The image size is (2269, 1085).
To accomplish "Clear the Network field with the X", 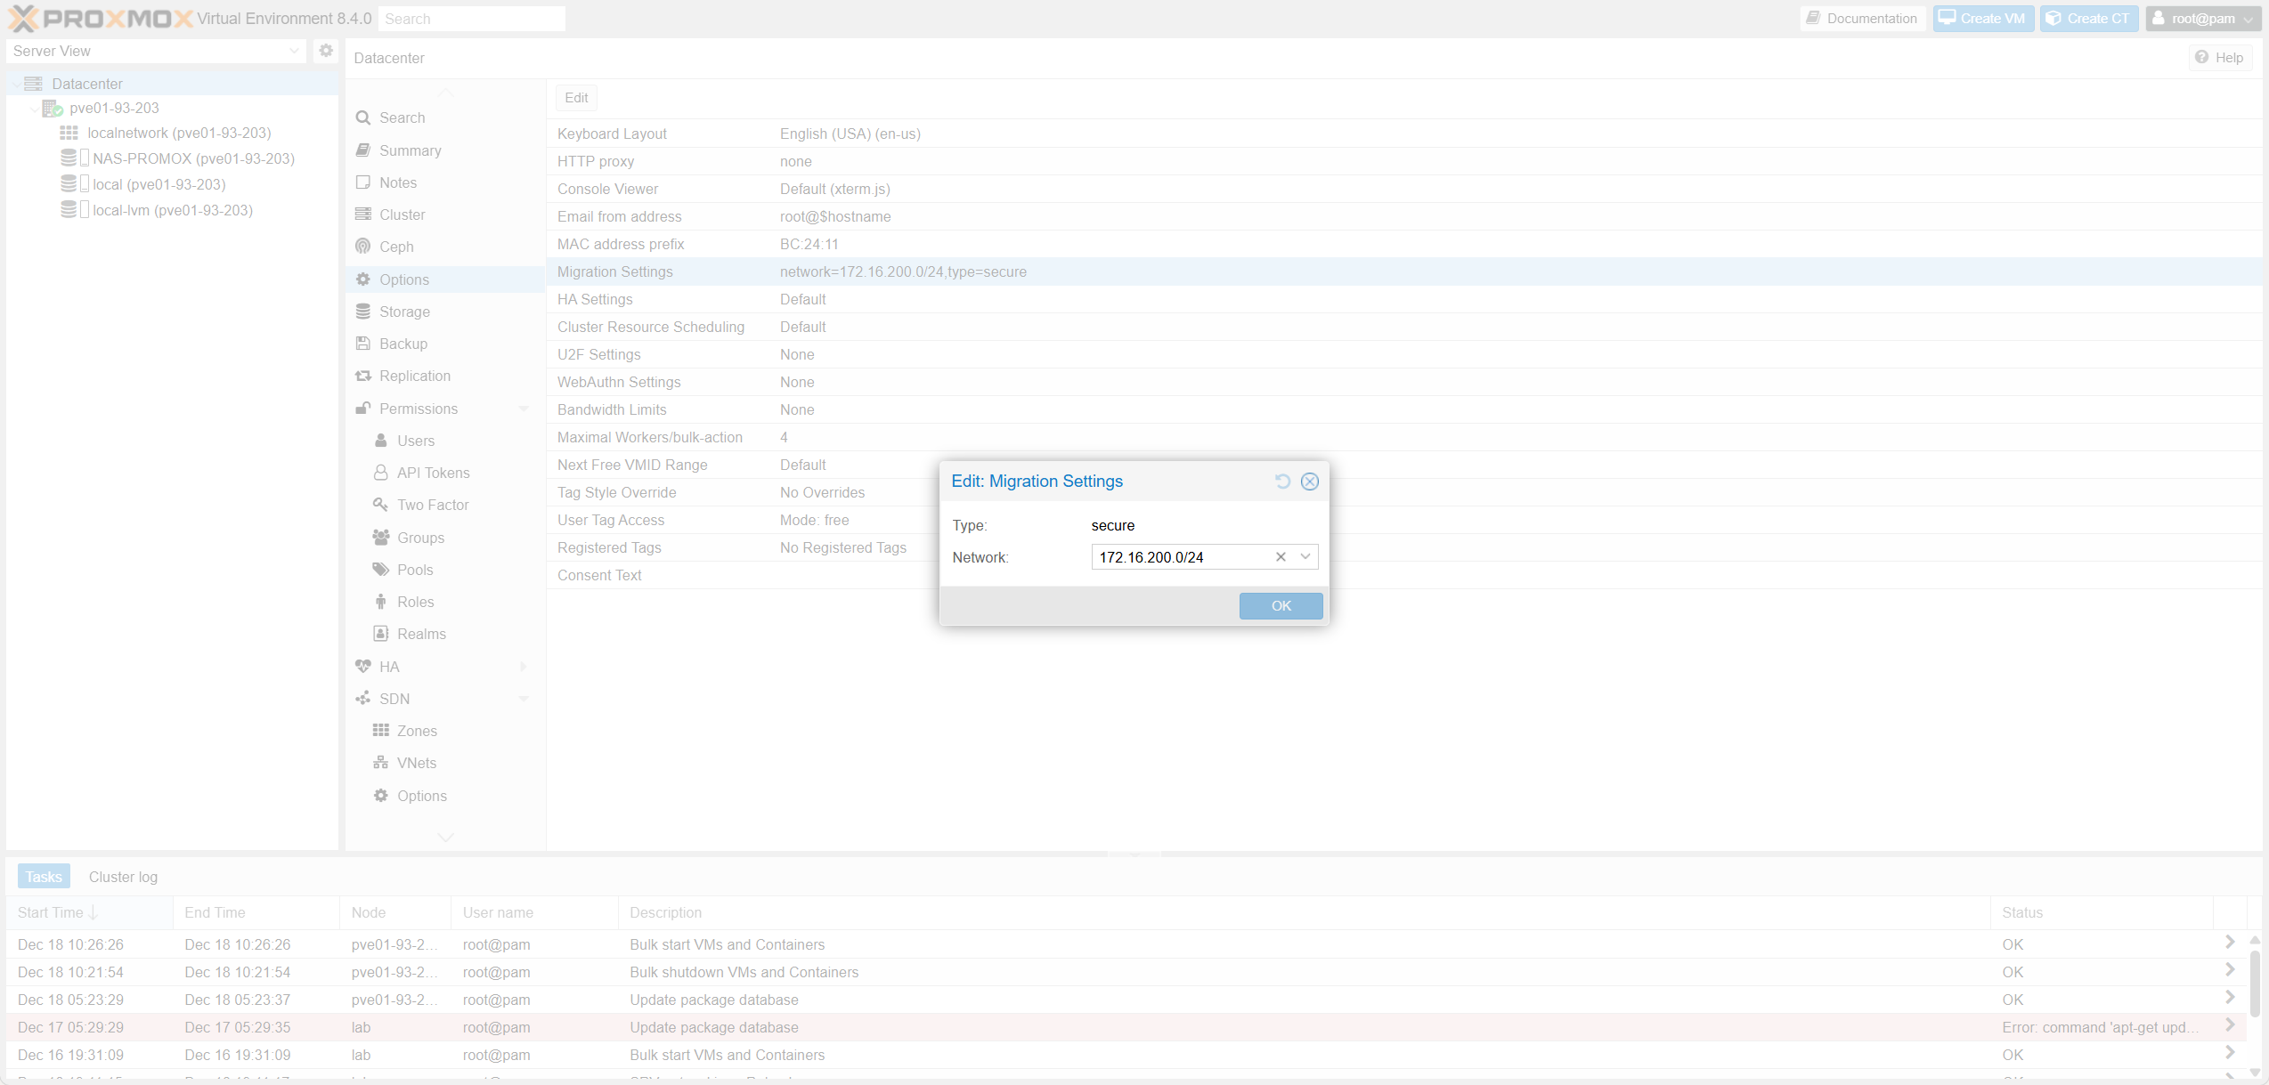I will tap(1281, 556).
